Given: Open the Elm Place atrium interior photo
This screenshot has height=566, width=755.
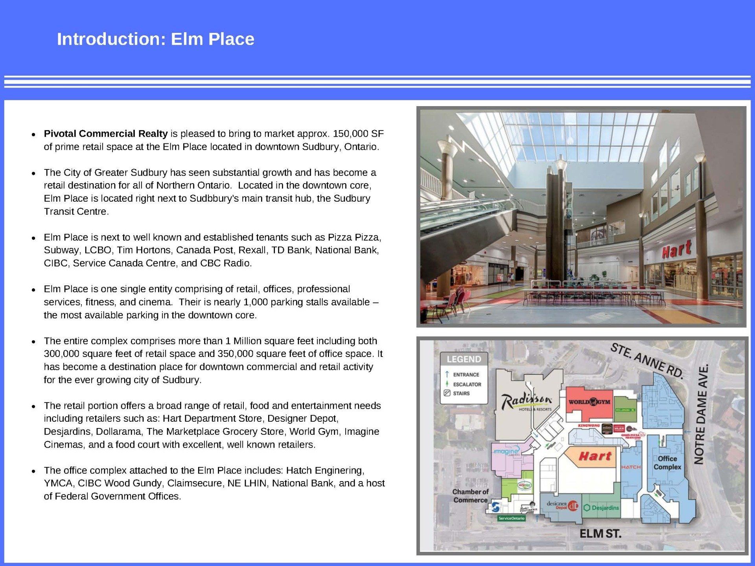Looking at the screenshot, I should (581, 217).
